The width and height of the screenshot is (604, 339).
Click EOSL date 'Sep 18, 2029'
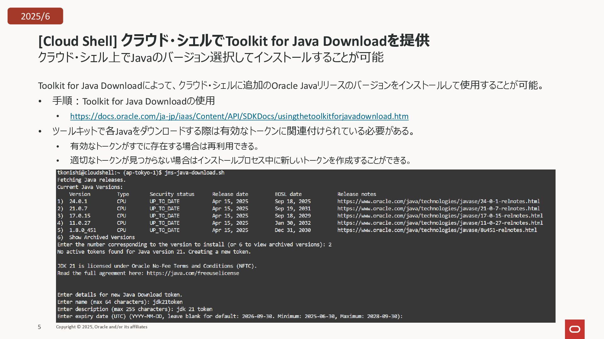pyautogui.click(x=293, y=216)
